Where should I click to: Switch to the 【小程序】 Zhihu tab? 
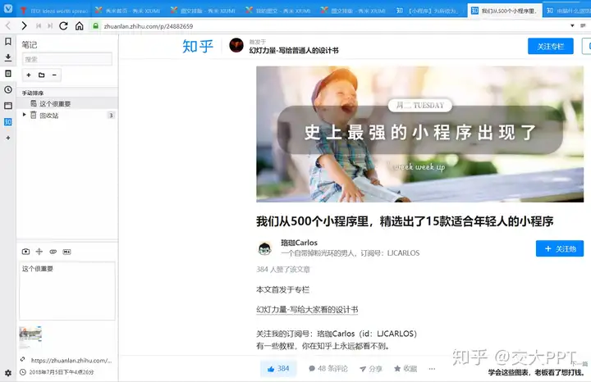pyautogui.click(x=429, y=11)
